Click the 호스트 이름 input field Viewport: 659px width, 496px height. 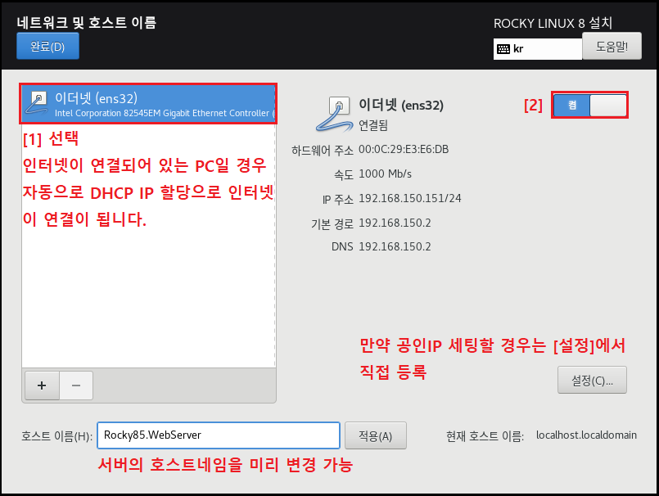click(x=218, y=435)
